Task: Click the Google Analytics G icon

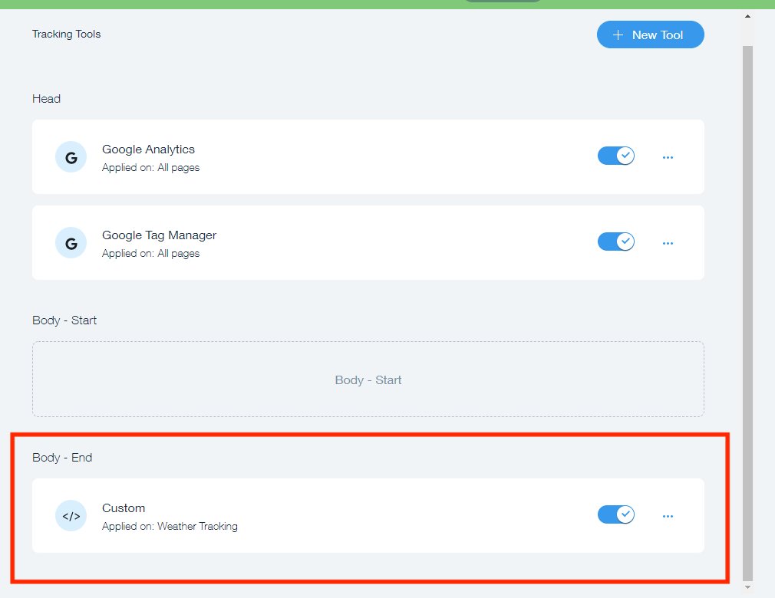Action: tap(71, 157)
